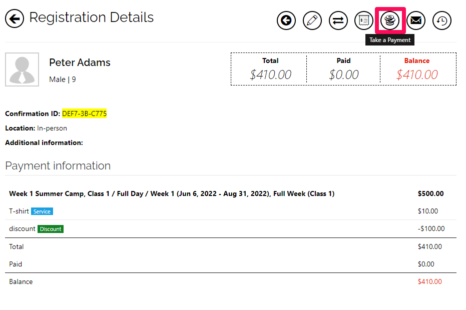Click the Peter Adams name
The width and height of the screenshot is (466, 310).
tap(80, 62)
